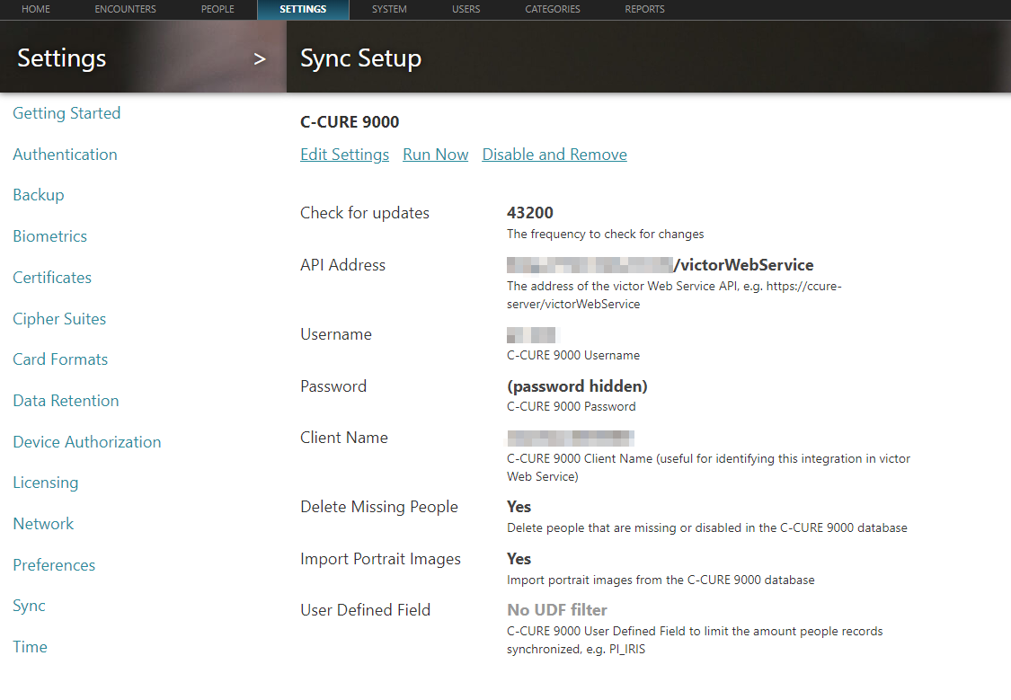
Task: Click Run Now to sync
Action: click(x=435, y=155)
